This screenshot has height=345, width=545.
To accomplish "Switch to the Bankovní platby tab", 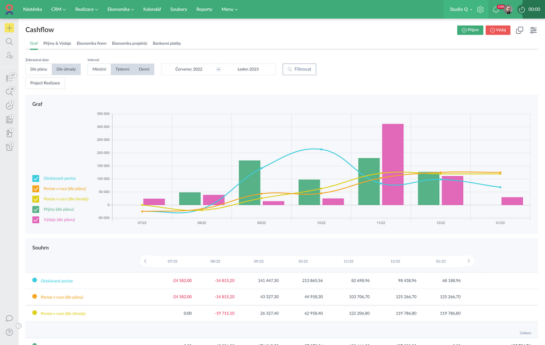I will tap(167, 43).
